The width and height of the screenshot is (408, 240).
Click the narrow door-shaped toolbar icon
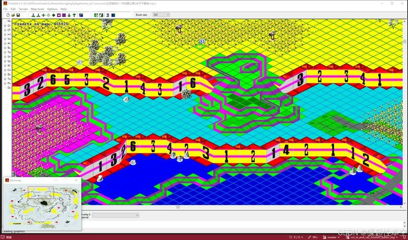coord(108,15)
